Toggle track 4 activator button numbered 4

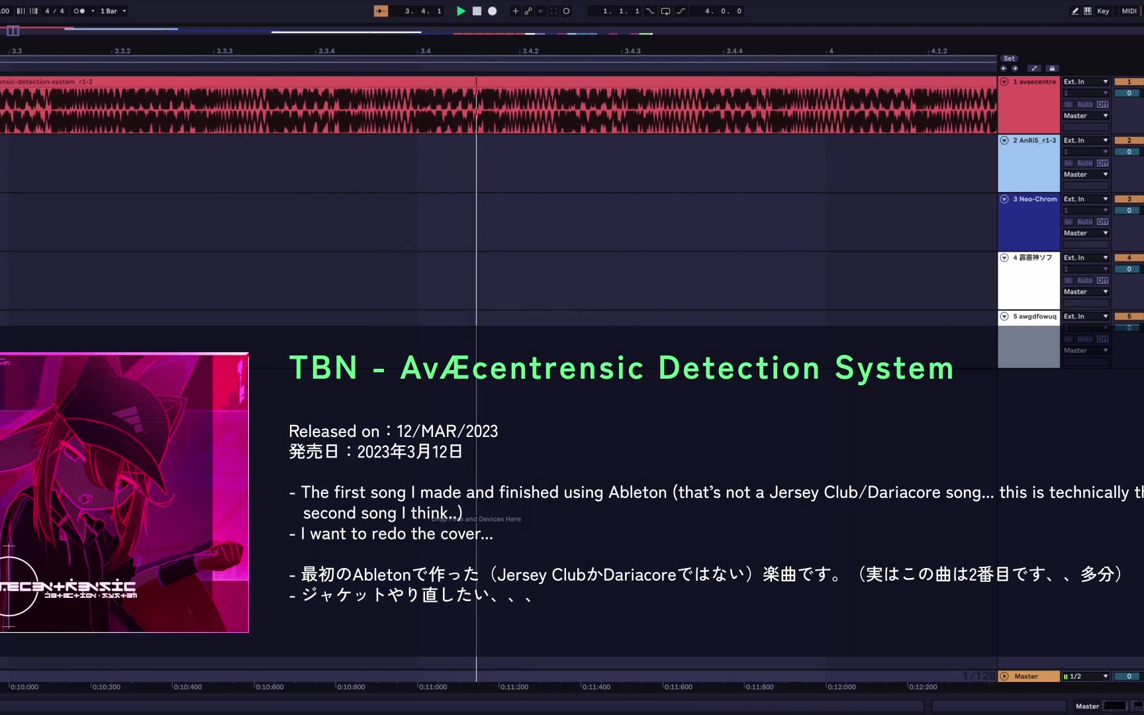tap(1129, 258)
